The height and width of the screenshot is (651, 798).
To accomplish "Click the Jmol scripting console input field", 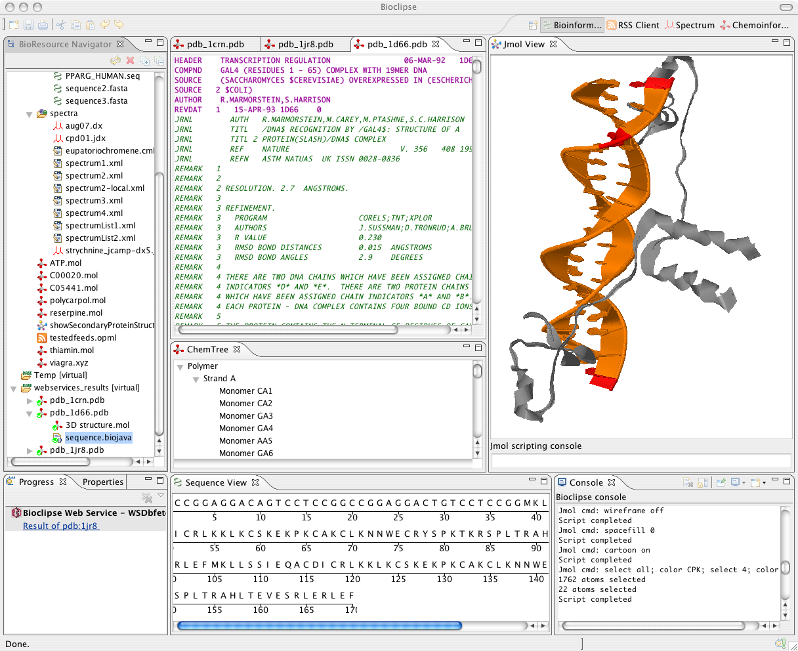I will click(641, 461).
